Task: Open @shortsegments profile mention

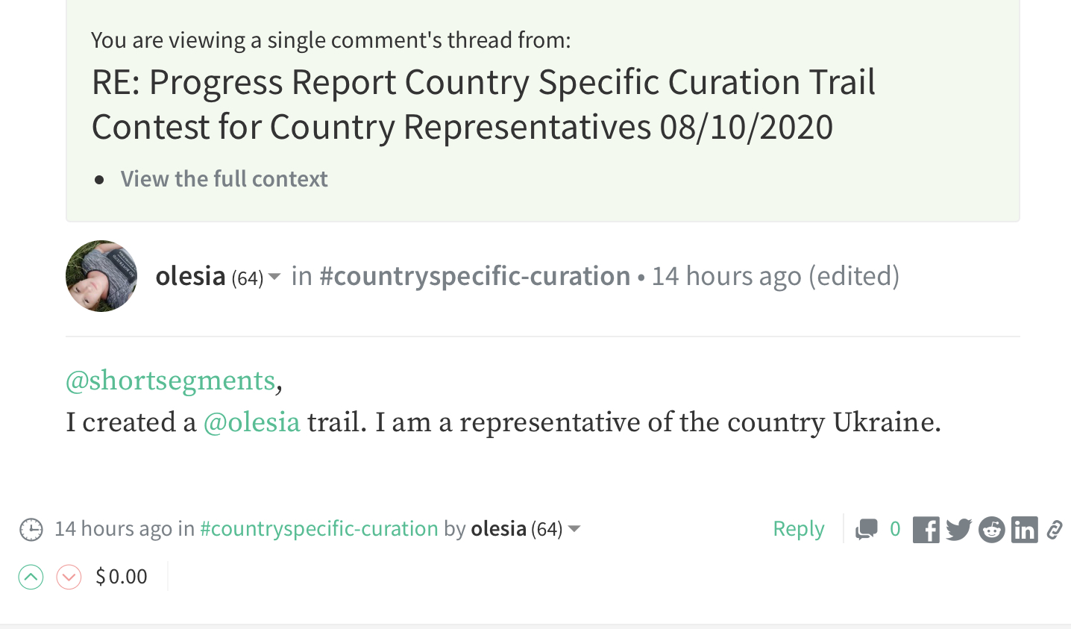Action: tap(171, 381)
